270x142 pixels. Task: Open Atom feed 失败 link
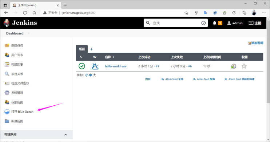[x=204, y=79]
